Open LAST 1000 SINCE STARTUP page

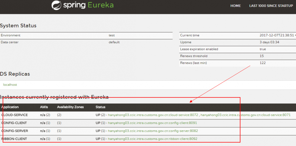pos(271,6)
